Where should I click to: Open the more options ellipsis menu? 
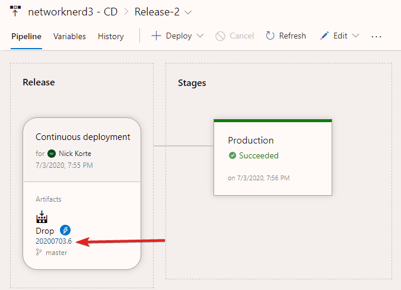tap(376, 37)
